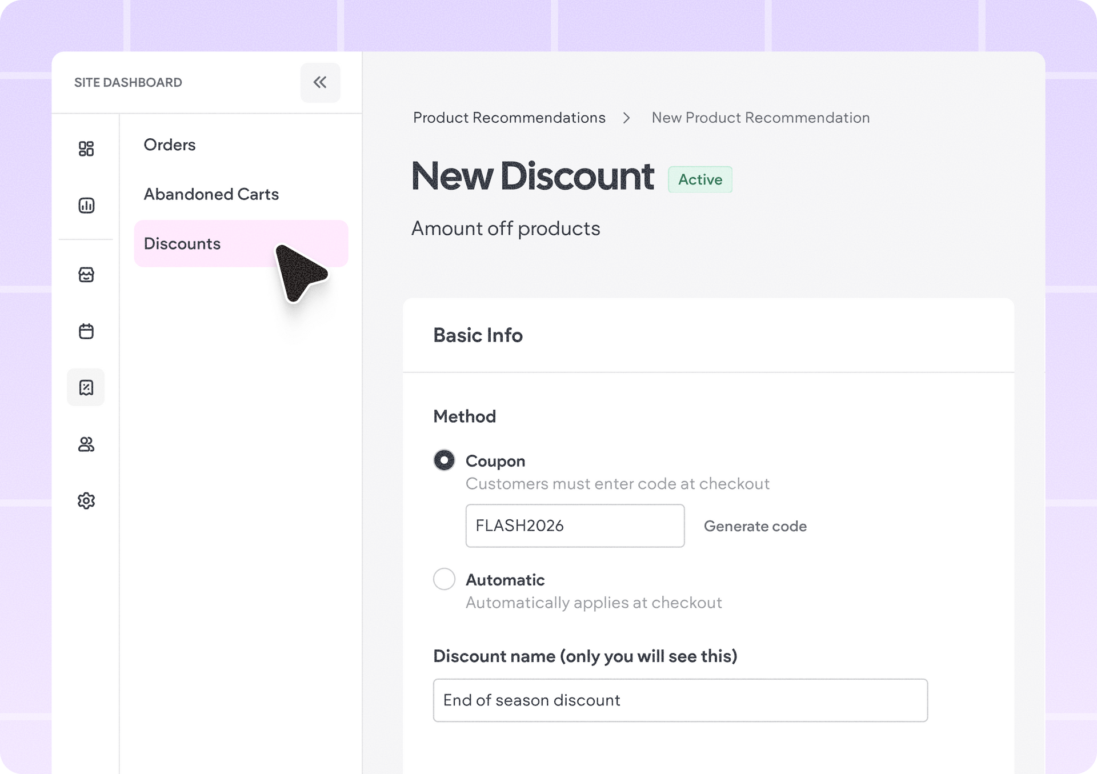The height and width of the screenshot is (774, 1097).
Task: Select the discount percent tag icon
Action: click(x=86, y=387)
